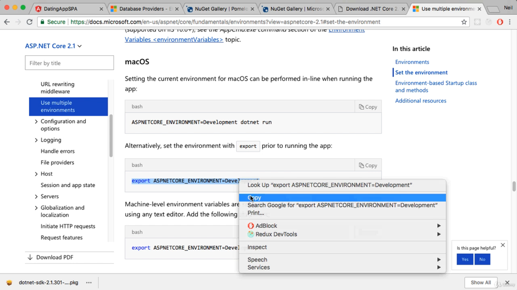Click the Filter by title search field
Screen dimensions: 517x290
69,63
